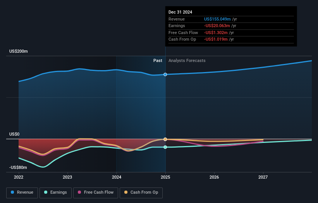This screenshot has width=318, height=203.
Task: Click the US$200m y-axis label
Action: (19, 51)
